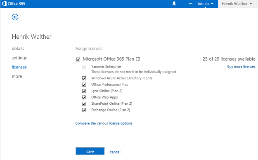Click the Henrik Walther page heading
This screenshot has width=258, height=160.
pos(32,37)
